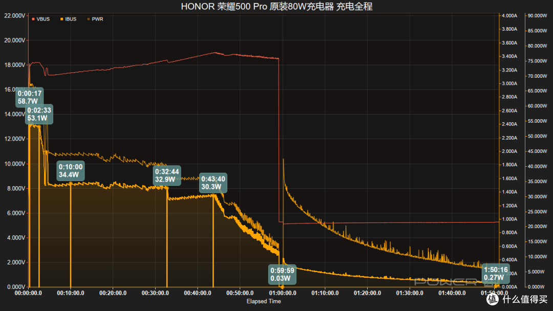Select the 1:50:16 0.27W marker label
The height and width of the screenshot is (311, 553).
496,274
